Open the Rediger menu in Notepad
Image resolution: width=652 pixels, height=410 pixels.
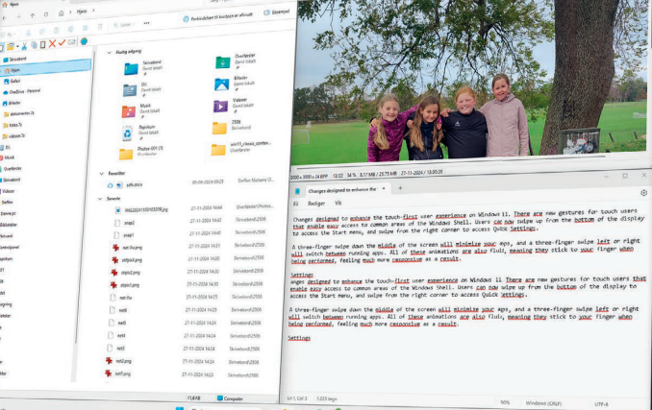coord(316,204)
